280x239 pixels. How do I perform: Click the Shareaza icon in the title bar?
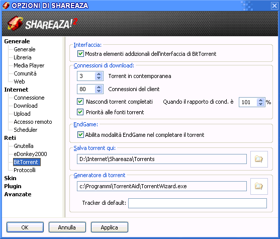[6, 6]
